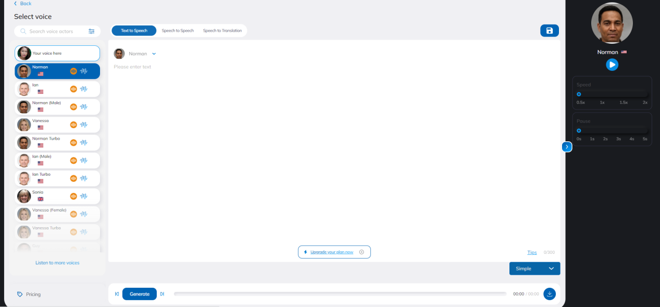Switch to Speech to Translation tab
The width and height of the screenshot is (660, 307).
coord(222,31)
